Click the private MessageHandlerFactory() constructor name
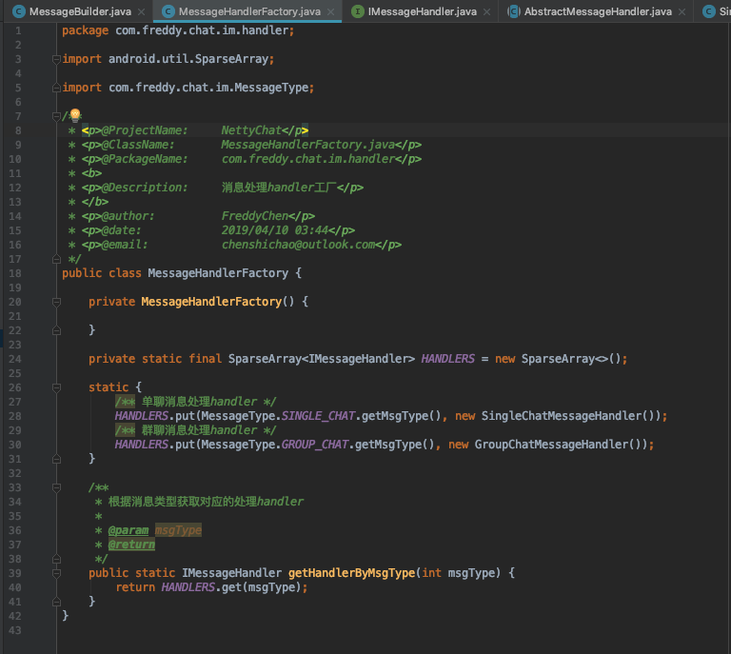Viewport: 731px width, 654px height. (x=211, y=302)
